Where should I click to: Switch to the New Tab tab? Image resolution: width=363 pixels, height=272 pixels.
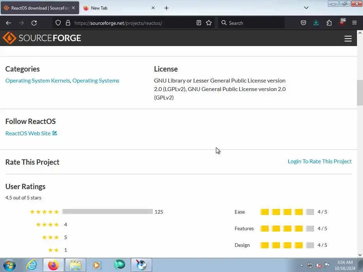coord(118,8)
